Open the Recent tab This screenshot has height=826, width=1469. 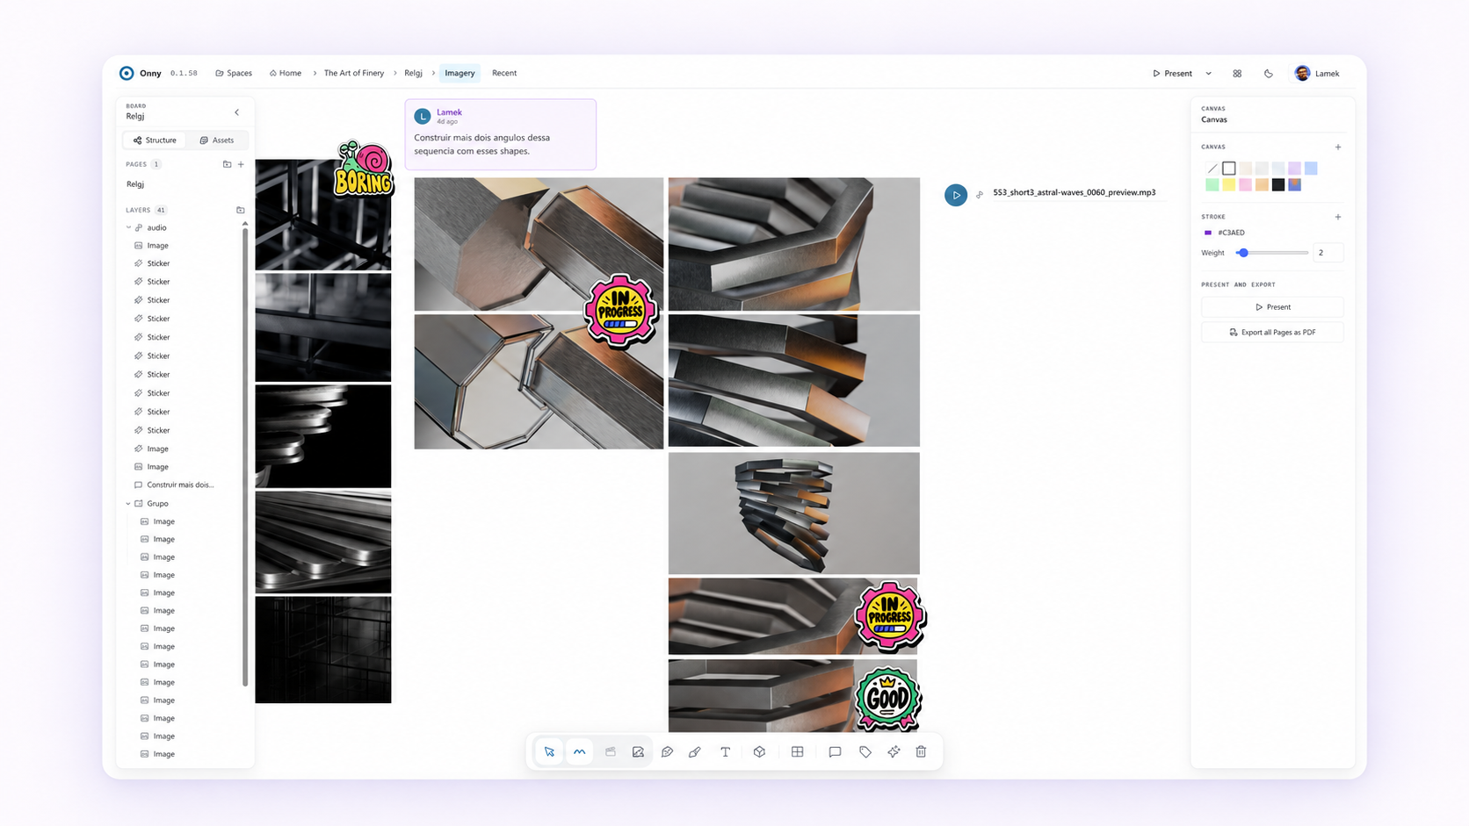504,73
